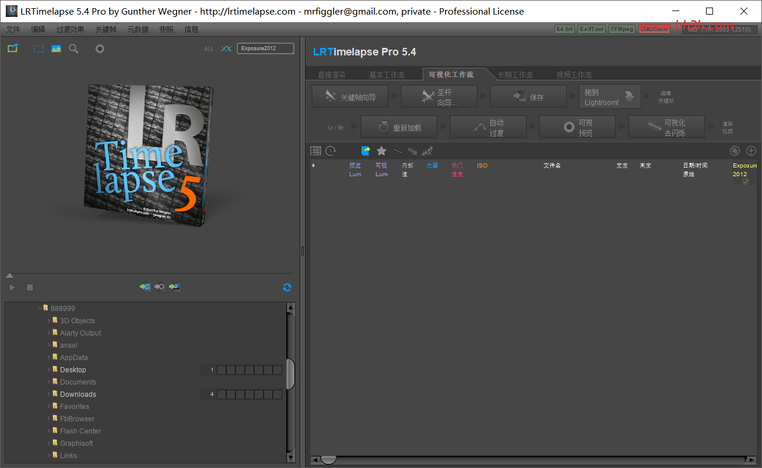Click the star rating icon
Screen dimensions: 762x468
coord(381,151)
